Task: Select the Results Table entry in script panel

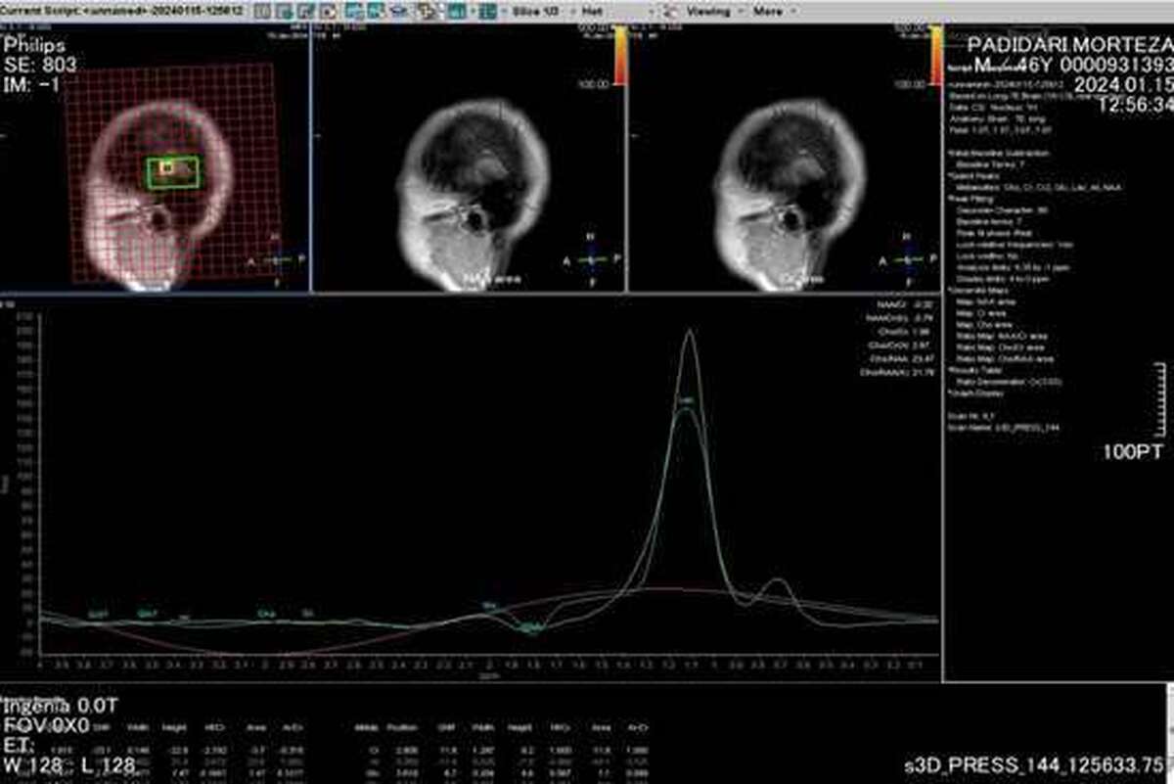Action: (972, 371)
